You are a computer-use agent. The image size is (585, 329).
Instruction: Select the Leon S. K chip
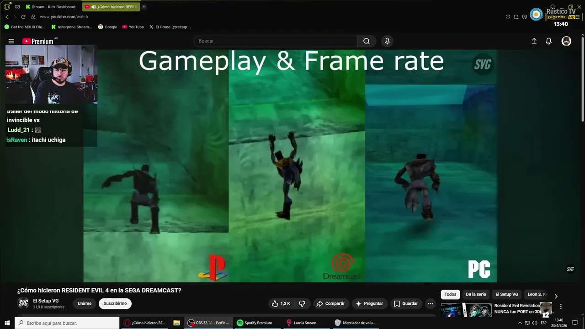tap(537, 294)
